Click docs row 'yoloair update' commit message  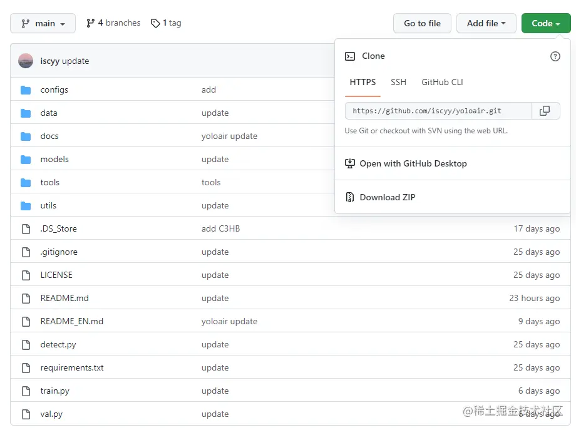pyautogui.click(x=229, y=136)
